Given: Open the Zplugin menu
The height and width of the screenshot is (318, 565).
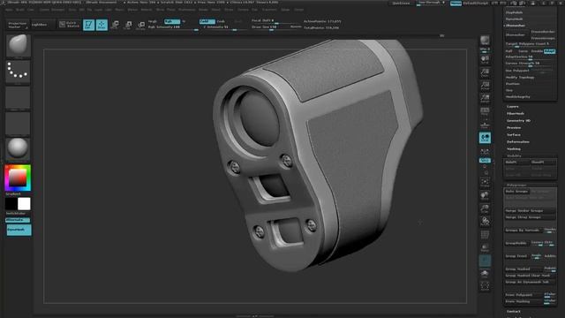Looking at the screenshot, I should point(285,10).
